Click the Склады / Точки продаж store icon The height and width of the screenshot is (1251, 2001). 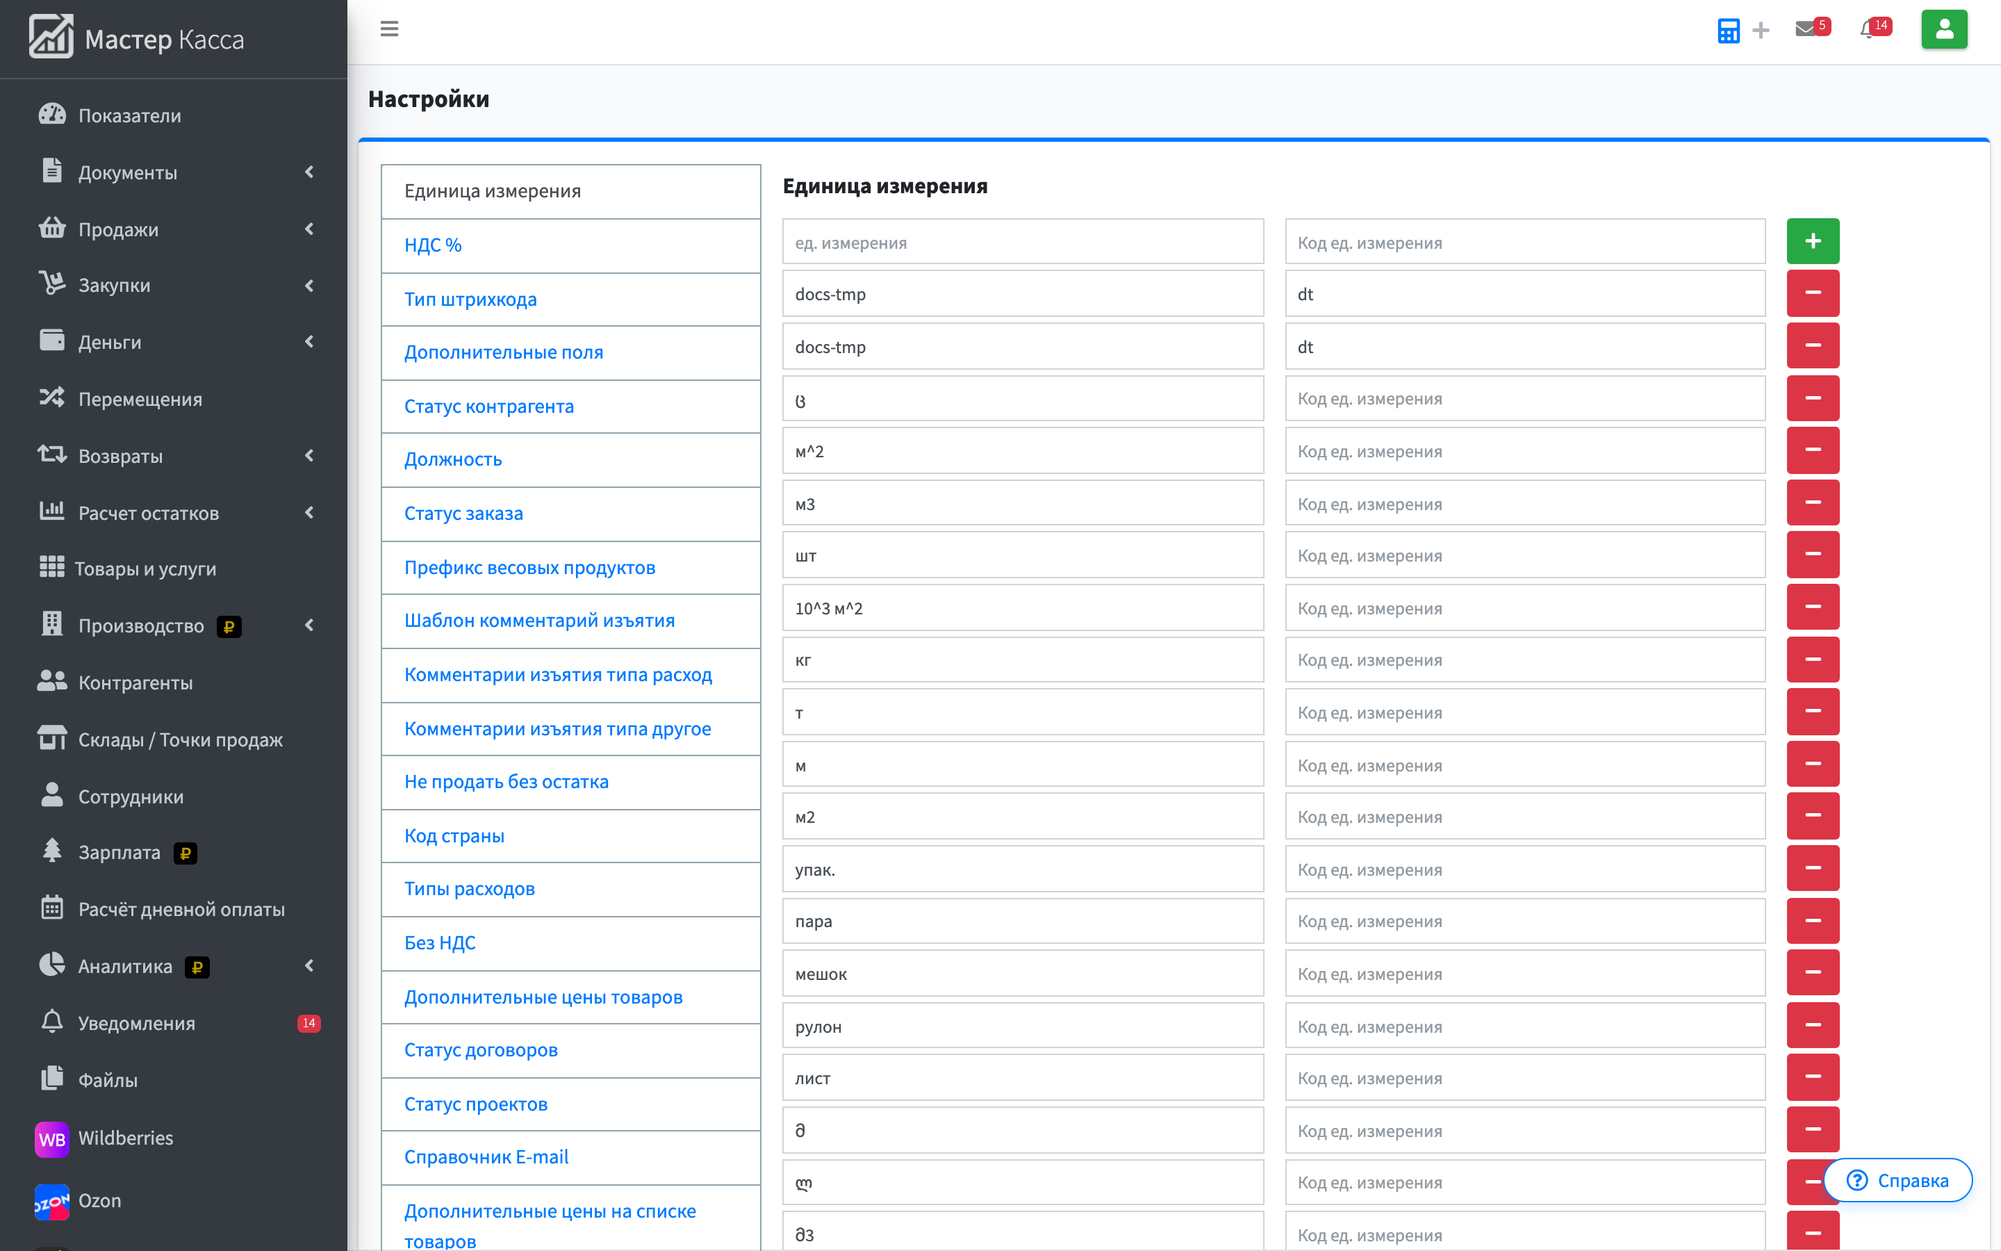(52, 738)
